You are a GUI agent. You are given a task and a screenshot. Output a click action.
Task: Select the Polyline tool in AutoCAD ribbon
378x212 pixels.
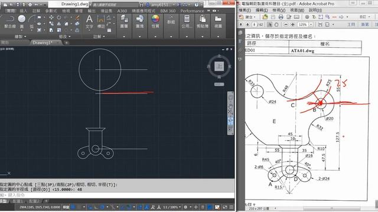tap(9, 21)
